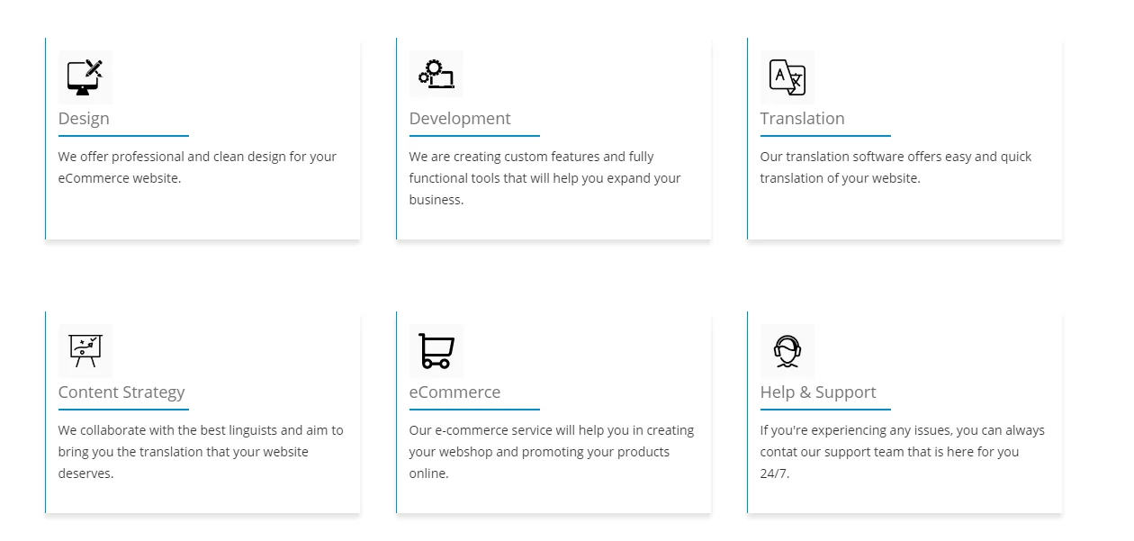Click the Help & Support headset icon
This screenshot has height=541, width=1134.
click(x=787, y=350)
